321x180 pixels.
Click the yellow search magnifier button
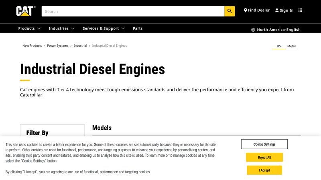[230, 11]
